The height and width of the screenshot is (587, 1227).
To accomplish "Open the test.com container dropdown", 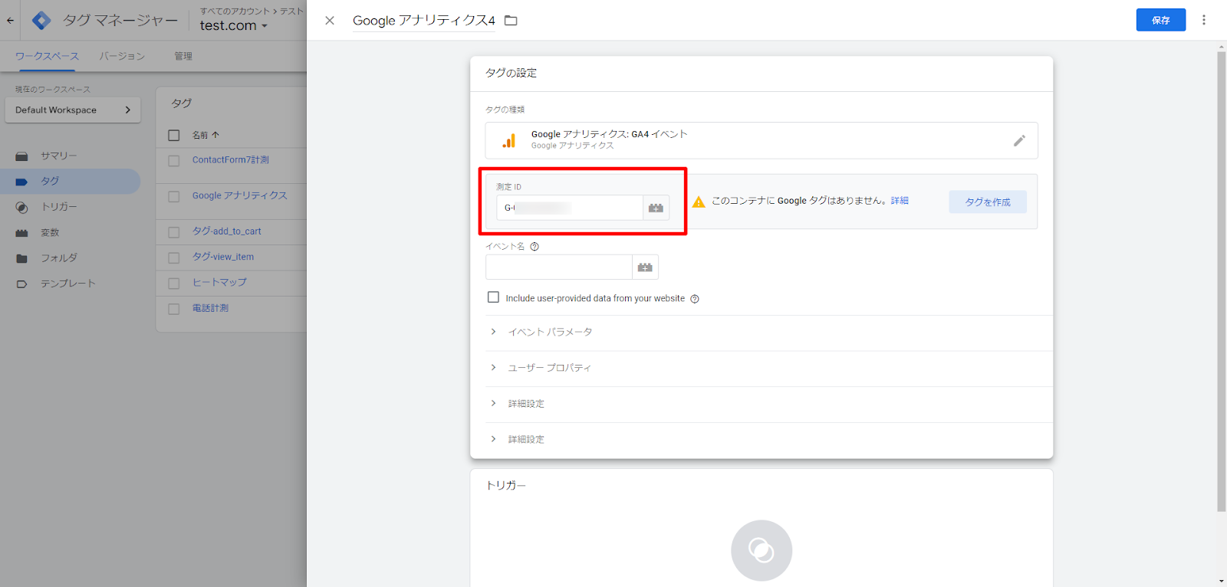I will click(x=234, y=25).
